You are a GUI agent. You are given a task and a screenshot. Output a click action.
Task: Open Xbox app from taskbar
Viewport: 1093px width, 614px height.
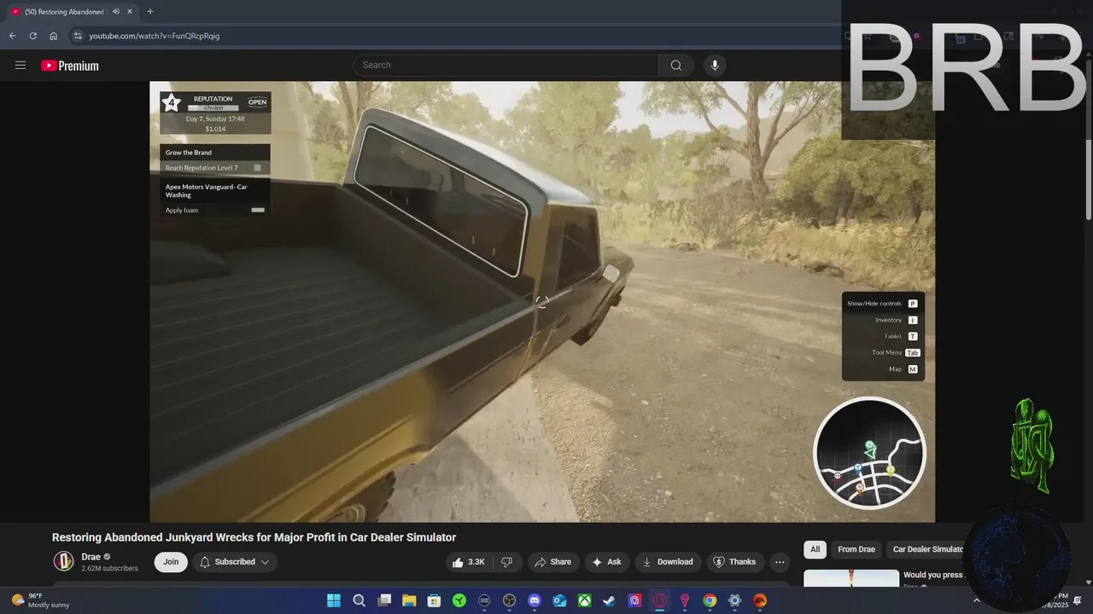point(585,600)
